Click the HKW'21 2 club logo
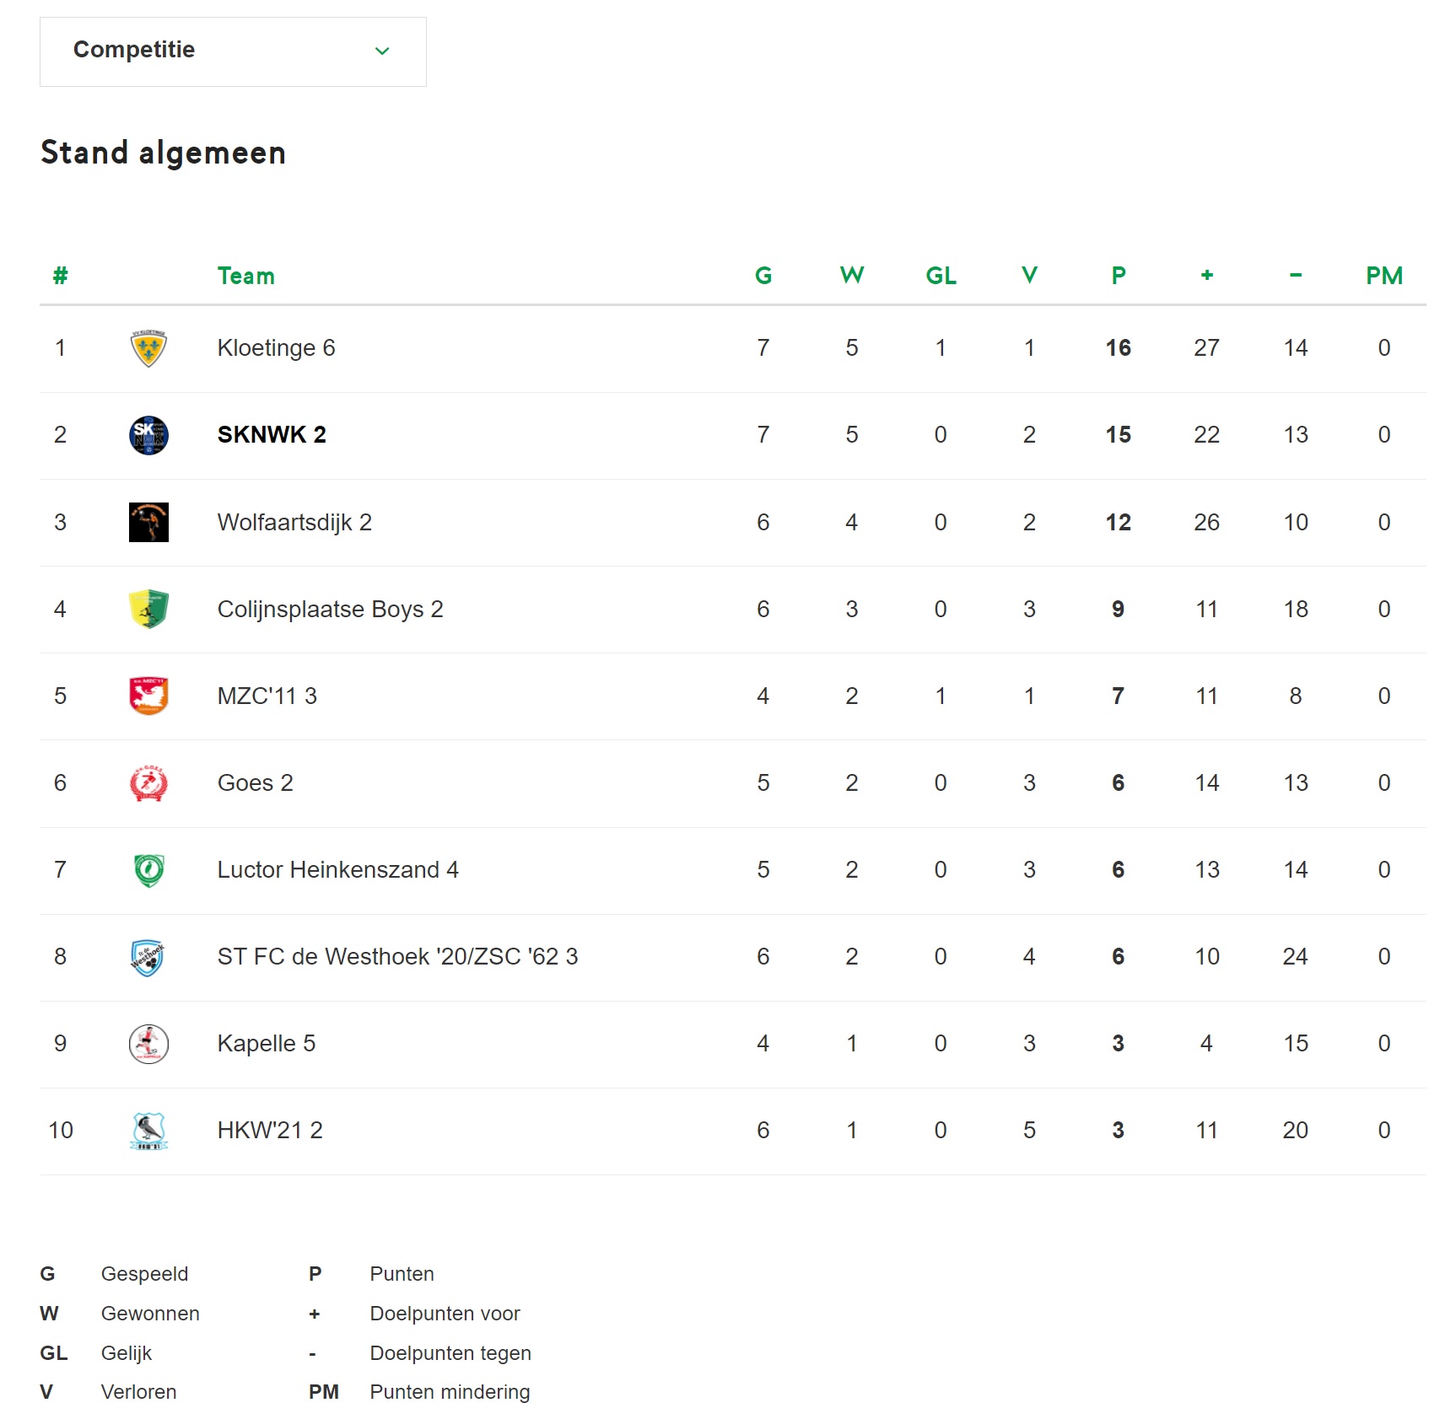1456x1419 pixels. pyautogui.click(x=148, y=1131)
